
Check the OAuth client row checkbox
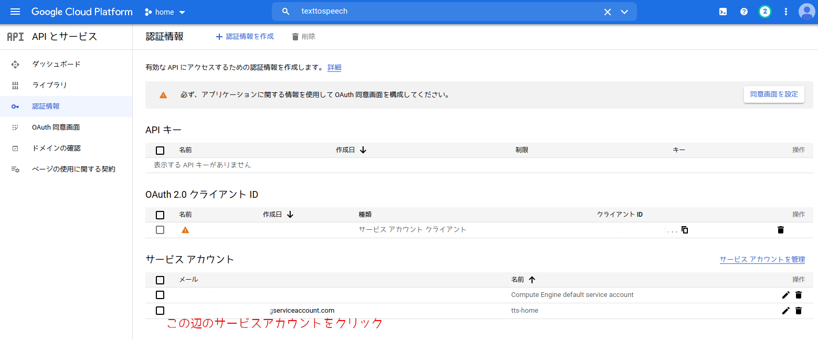pos(160,229)
